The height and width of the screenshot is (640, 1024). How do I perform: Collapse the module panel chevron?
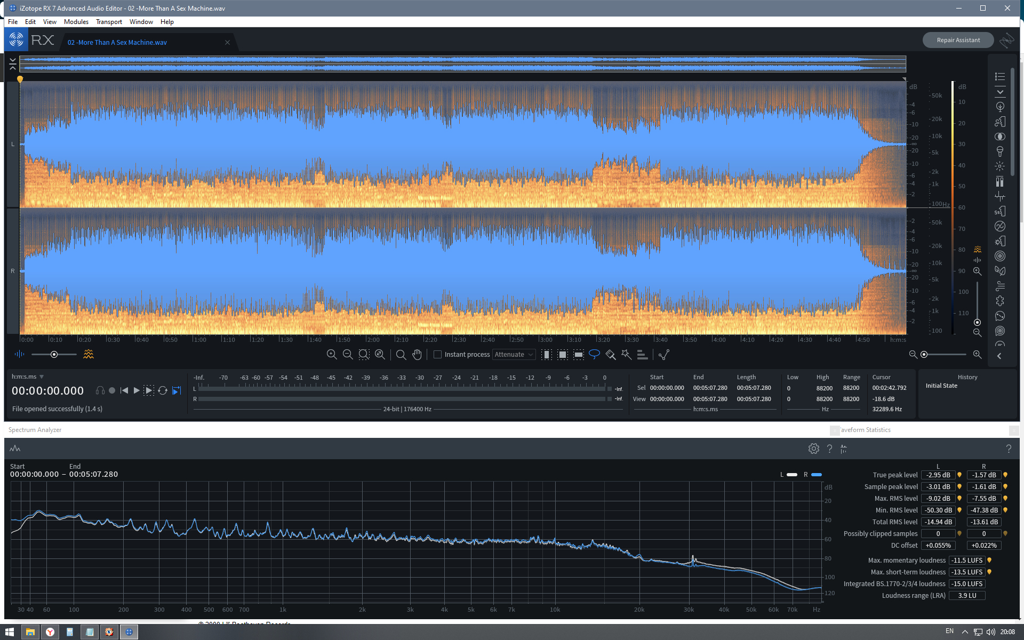pyautogui.click(x=999, y=356)
